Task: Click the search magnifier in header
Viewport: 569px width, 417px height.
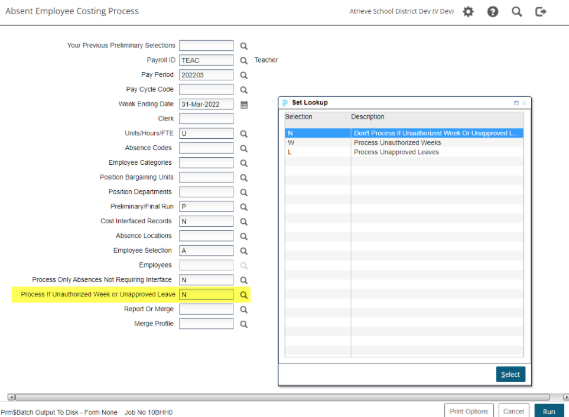Action: 516,12
